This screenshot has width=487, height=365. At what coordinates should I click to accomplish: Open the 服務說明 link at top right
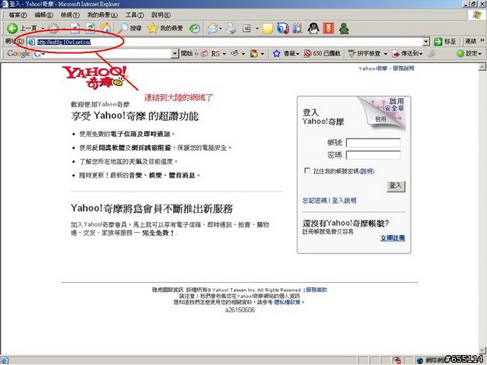tap(403, 68)
